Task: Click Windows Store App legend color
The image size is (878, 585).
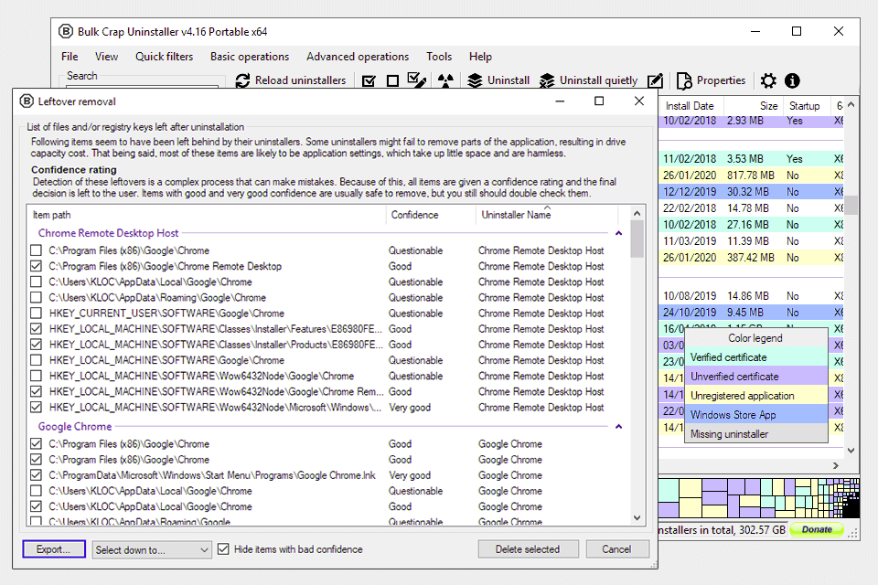Action: pos(756,415)
